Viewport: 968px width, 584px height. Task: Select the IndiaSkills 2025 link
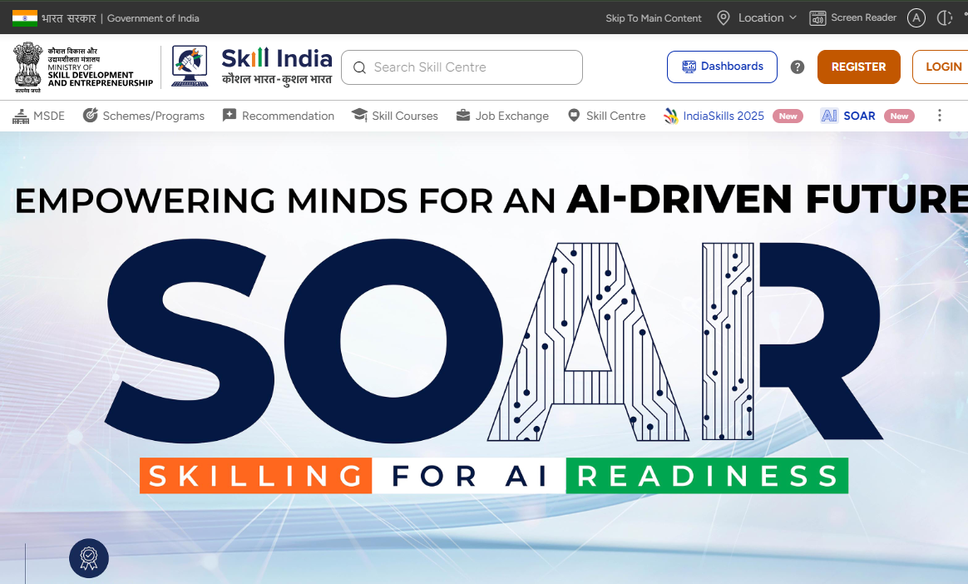[714, 116]
